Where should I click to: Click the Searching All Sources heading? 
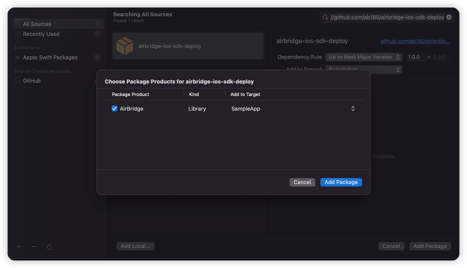[143, 14]
